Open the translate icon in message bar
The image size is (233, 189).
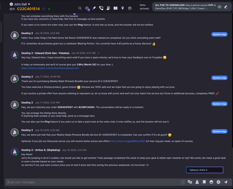coord(190,182)
